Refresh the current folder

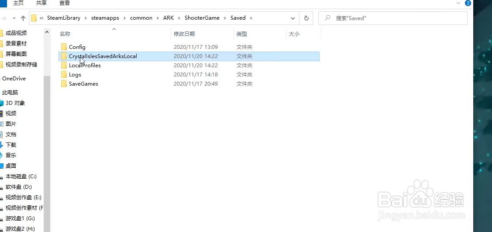pos(306,18)
